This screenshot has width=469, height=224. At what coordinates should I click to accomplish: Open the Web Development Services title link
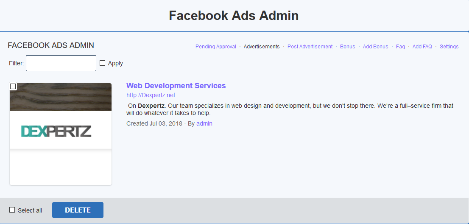click(176, 86)
